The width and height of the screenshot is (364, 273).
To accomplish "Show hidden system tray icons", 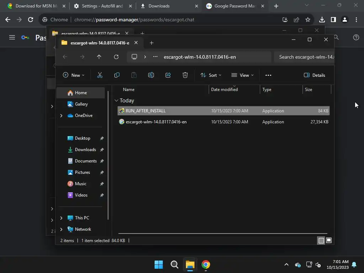I will pos(287,264).
